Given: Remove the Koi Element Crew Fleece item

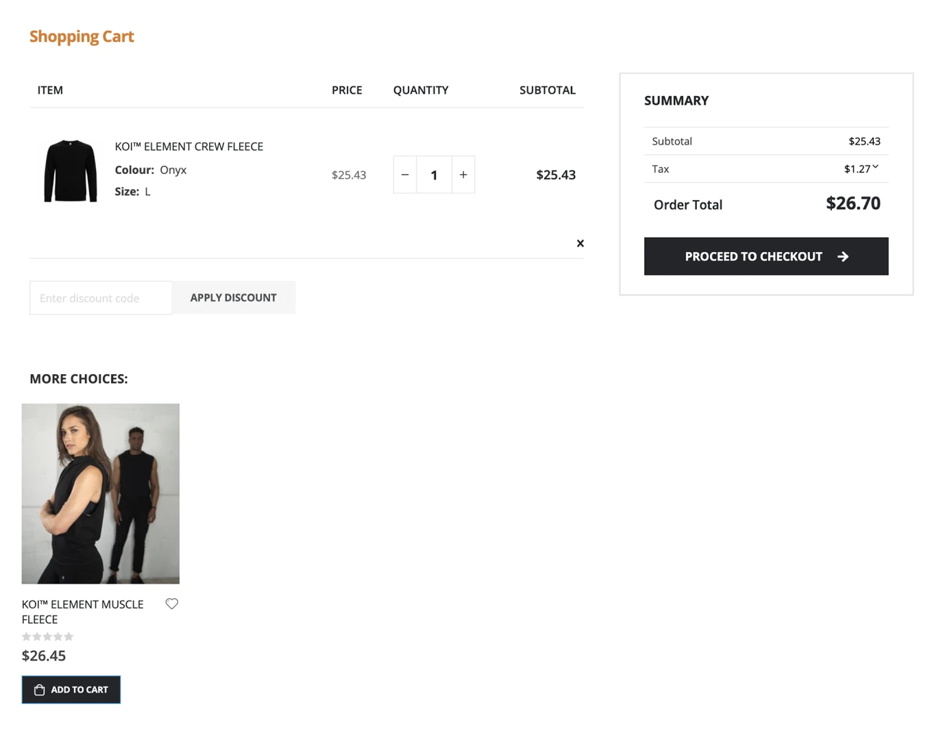Looking at the screenshot, I should (x=580, y=243).
